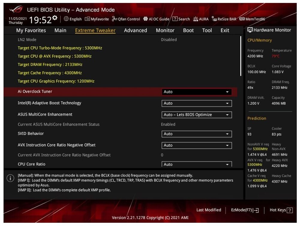300x226 pixels.
Task: Click Target Cache Frequency : 4300MHz
Action: [x=50, y=73]
